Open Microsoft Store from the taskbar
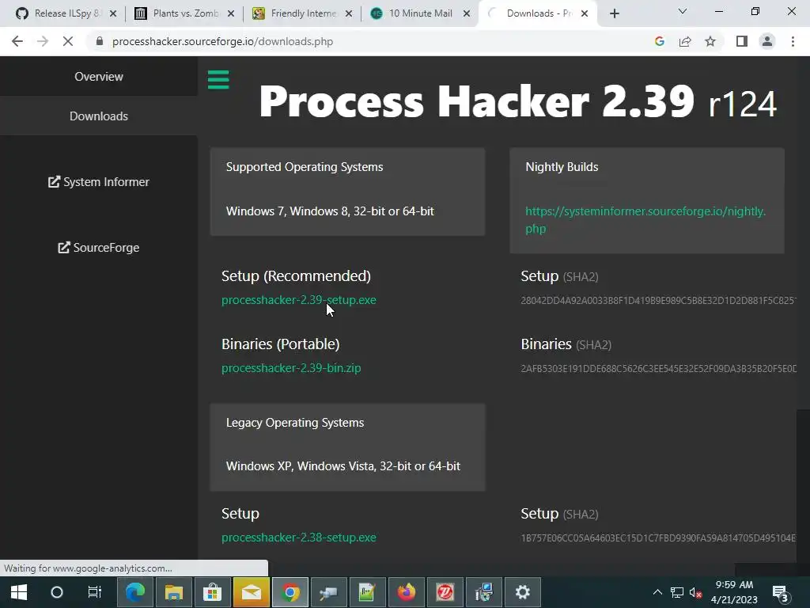 pos(212,592)
